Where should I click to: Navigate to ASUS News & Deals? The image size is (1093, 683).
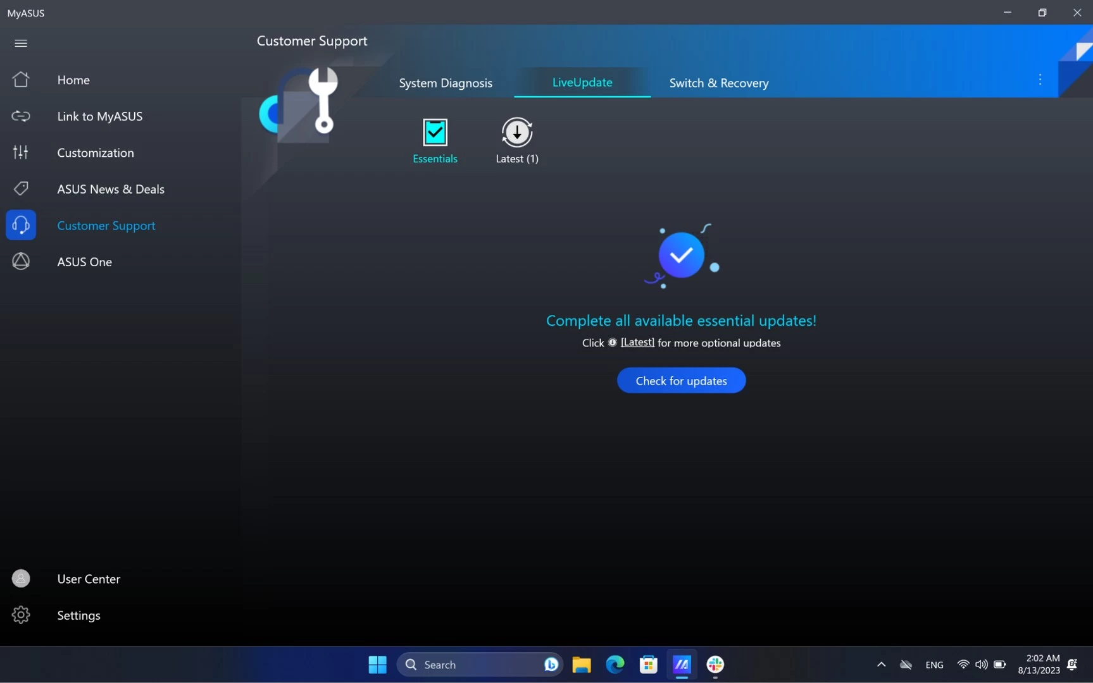[111, 189]
